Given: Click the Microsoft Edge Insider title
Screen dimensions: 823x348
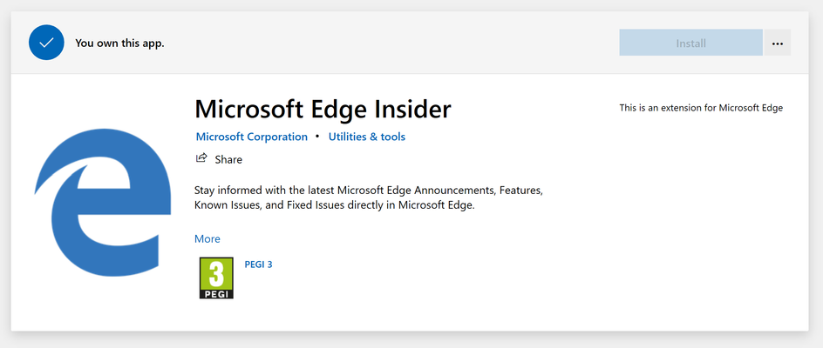Looking at the screenshot, I should (x=323, y=109).
